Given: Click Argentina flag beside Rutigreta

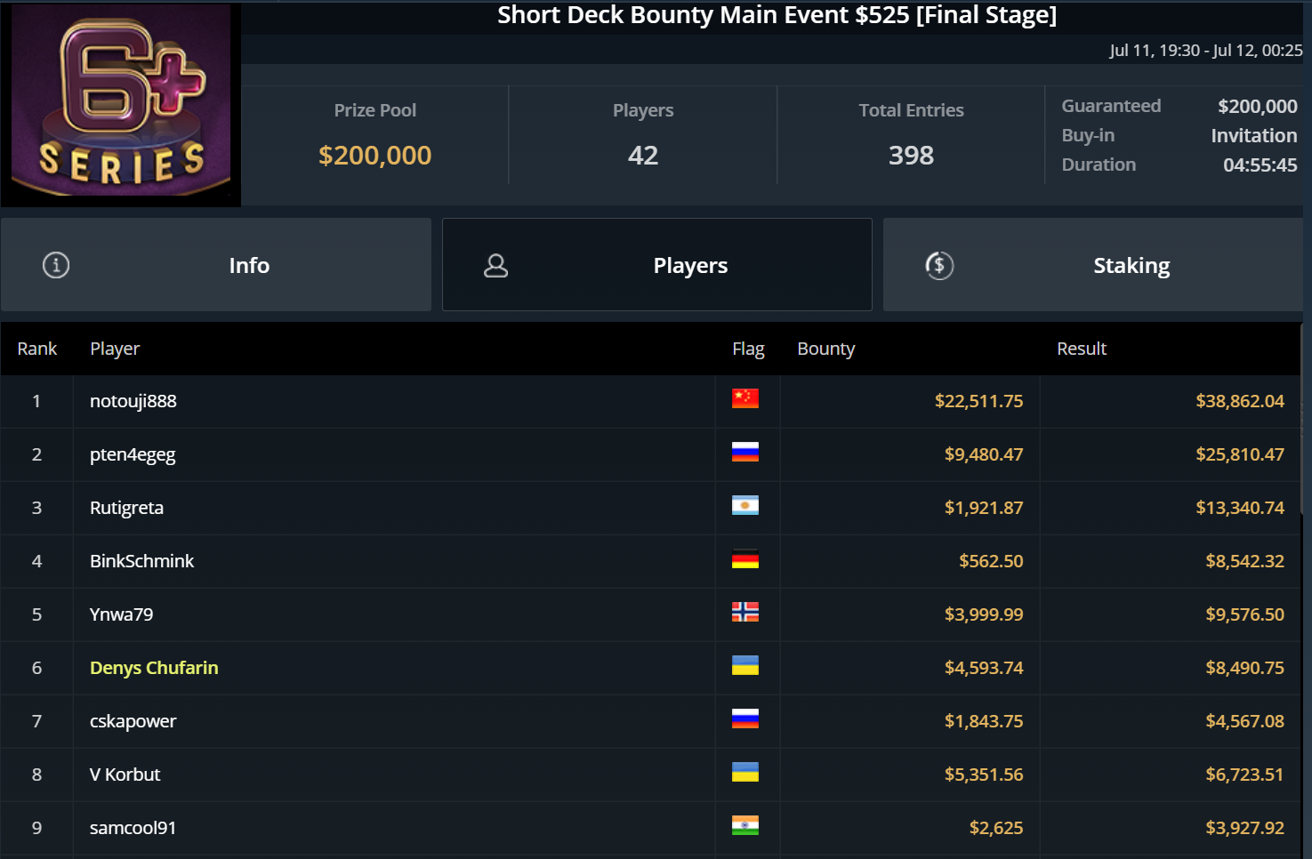Looking at the screenshot, I should 745,506.
